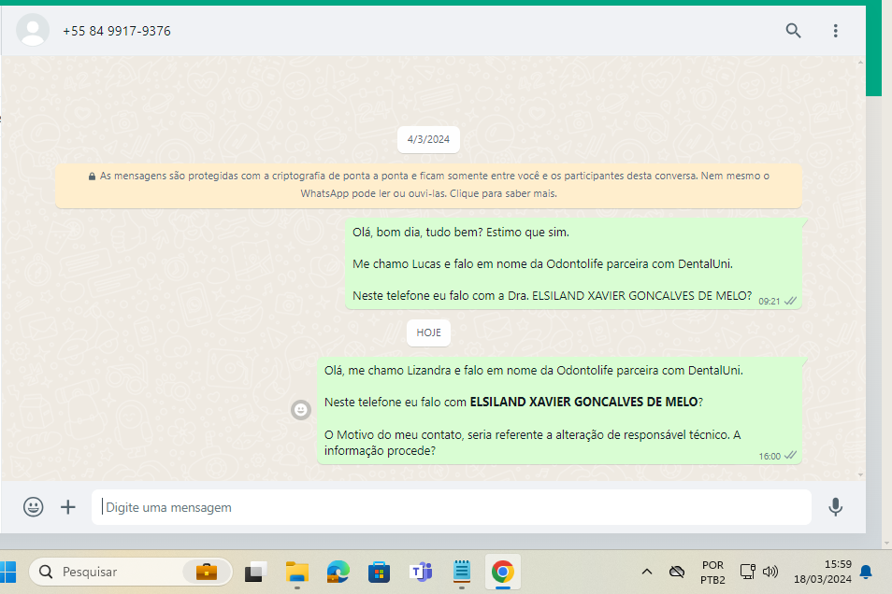Open the Windows Start menu
Viewport: 892px width, 594px height.
[x=8, y=571]
